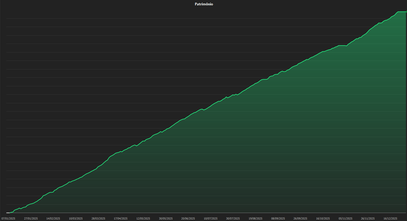The height and width of the screenshot is (221, 407).
Task: Click the final data point marker on line
Action: coord(406,12)
